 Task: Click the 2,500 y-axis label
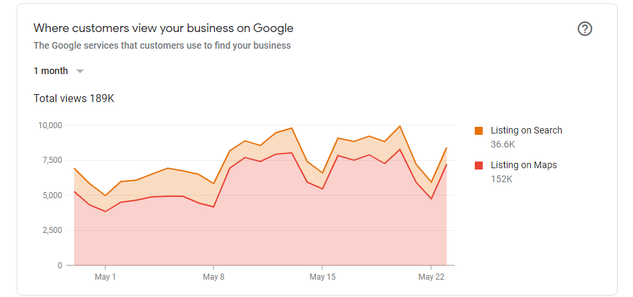(51, 230)
